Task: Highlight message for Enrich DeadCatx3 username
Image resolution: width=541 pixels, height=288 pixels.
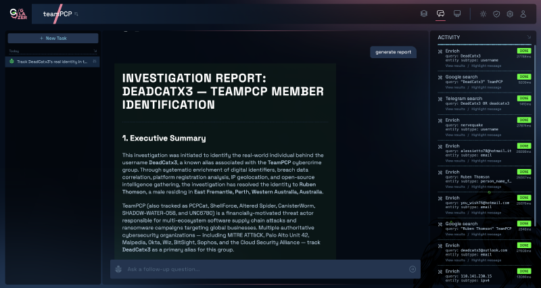Action: 486,66
